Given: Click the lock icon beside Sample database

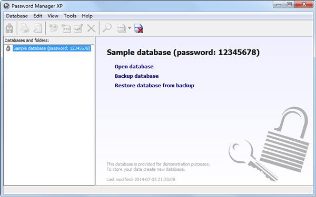Looking at the screenshot, I should click(8, 48).
